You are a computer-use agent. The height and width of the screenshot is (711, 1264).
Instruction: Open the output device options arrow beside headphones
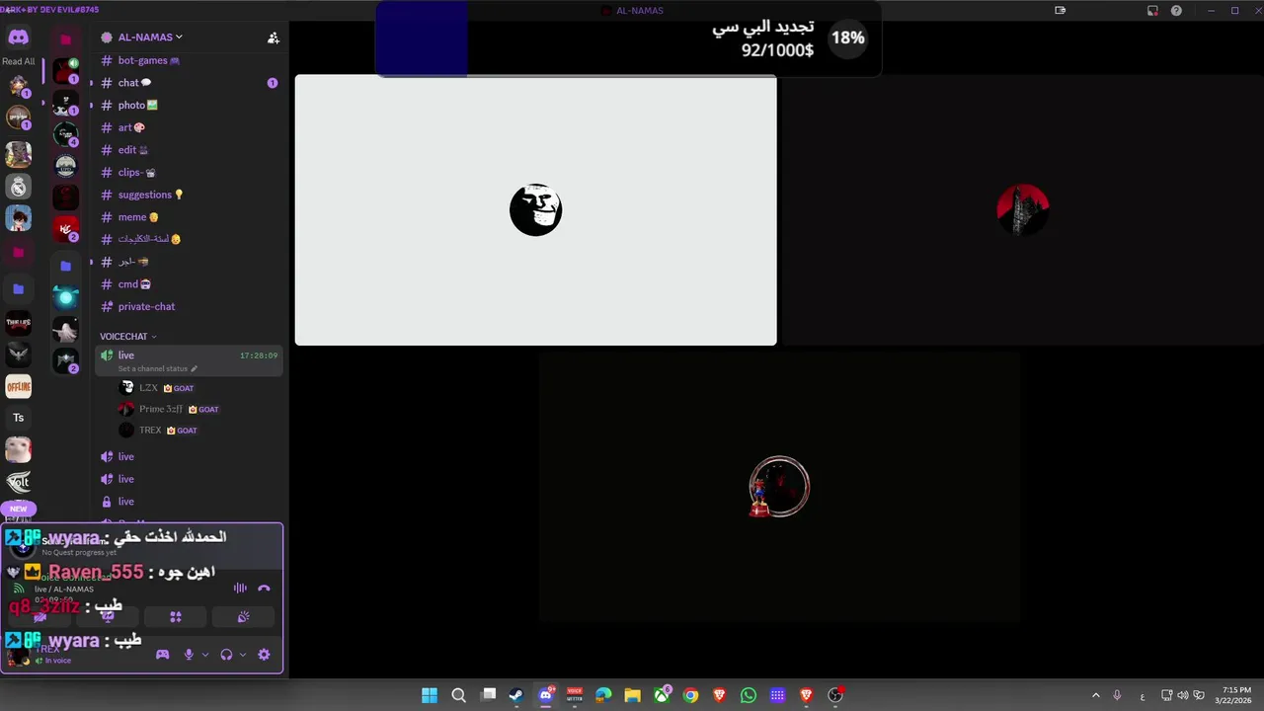pos(243,655)
